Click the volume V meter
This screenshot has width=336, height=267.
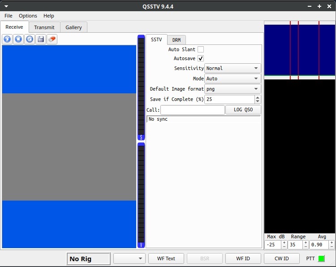pos(141,195)
